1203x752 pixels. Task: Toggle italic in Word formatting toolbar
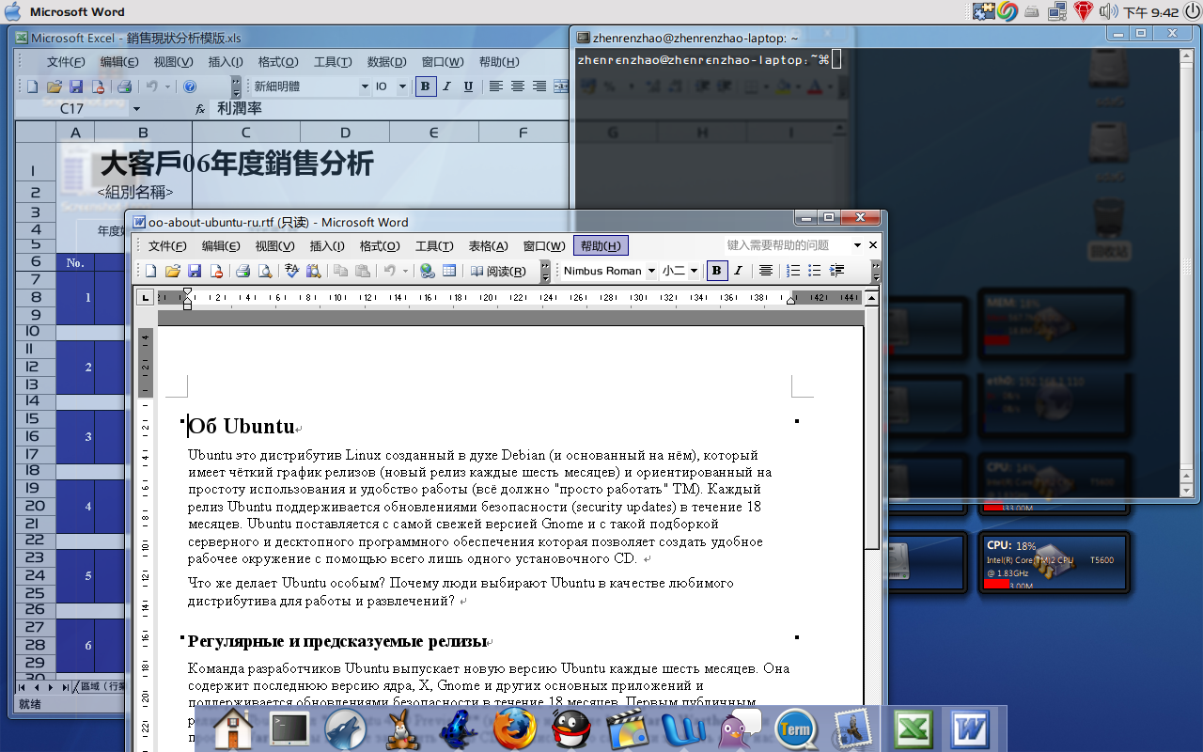pos(738,271)
